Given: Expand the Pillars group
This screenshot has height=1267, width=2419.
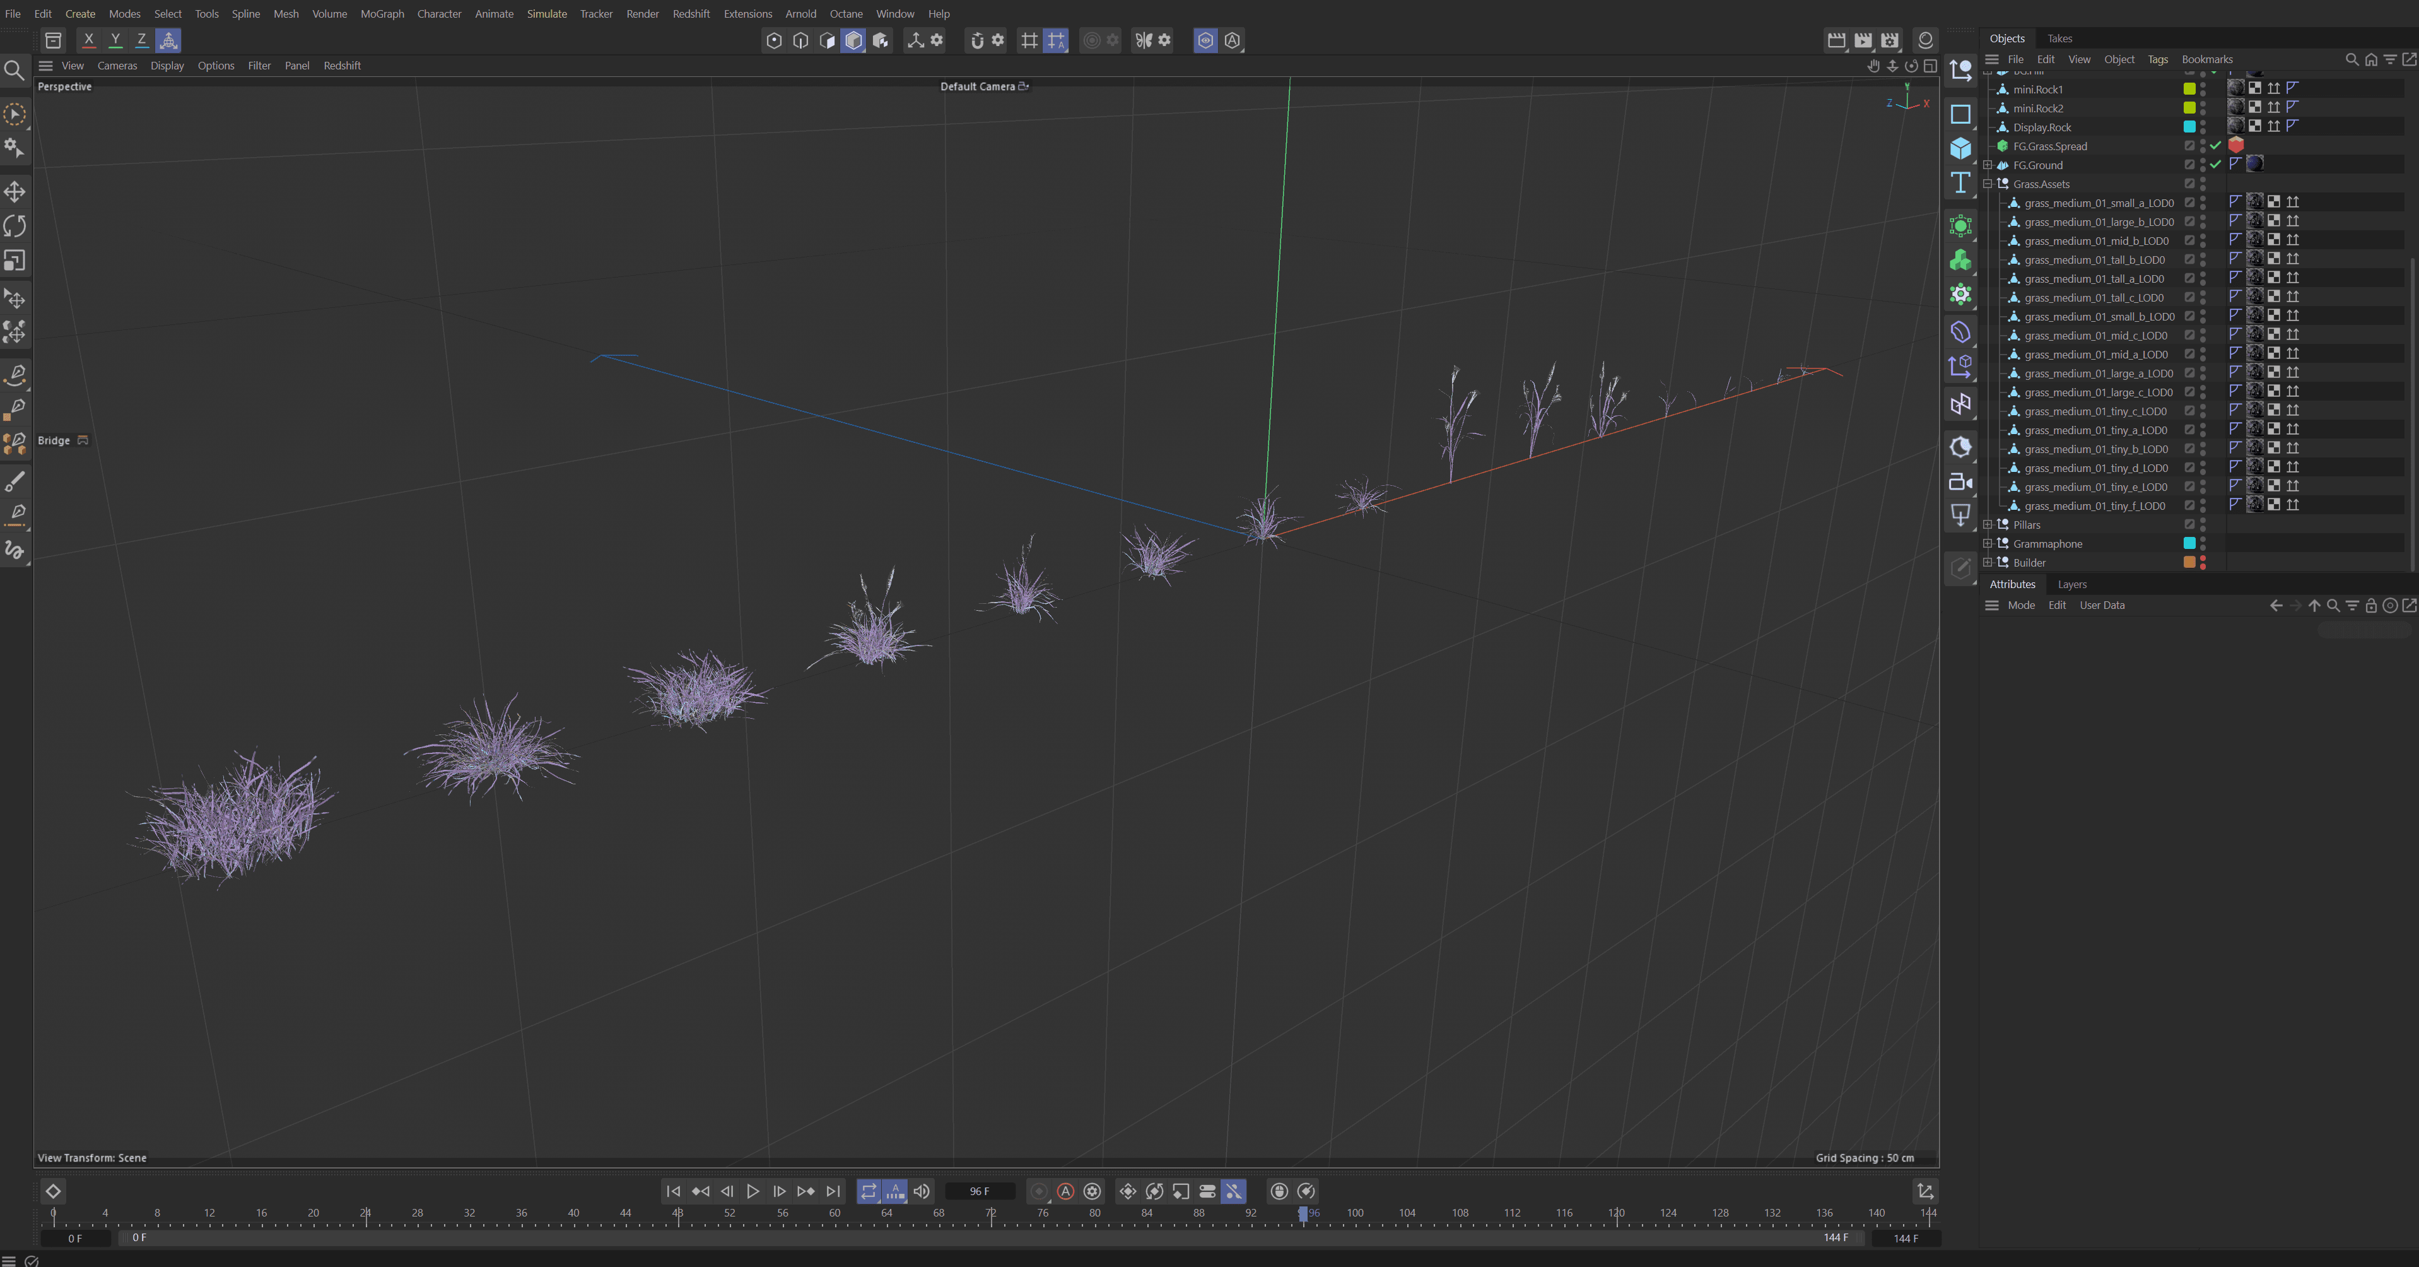Looking at the screenshot, I should click(1988, 525).
